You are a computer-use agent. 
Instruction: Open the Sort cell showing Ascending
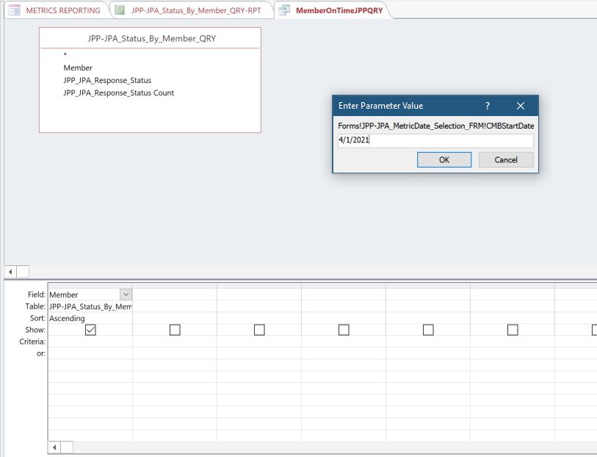pos(90,318)
